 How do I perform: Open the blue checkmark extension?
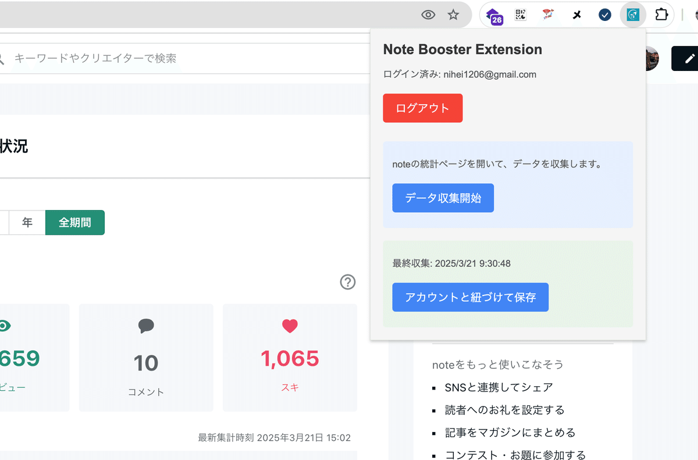coord(604,15)
